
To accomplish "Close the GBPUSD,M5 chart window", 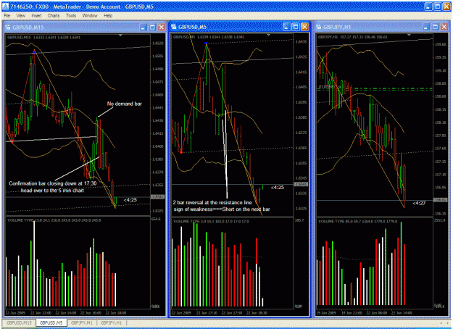I will 304,27.
